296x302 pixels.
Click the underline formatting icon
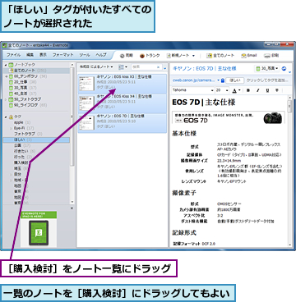(267, 90)
